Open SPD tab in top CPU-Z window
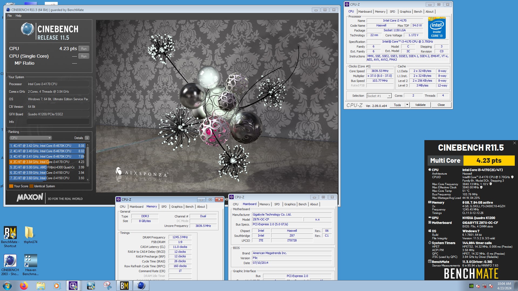This screenshot has width=518, height=291. click(392, 12)
